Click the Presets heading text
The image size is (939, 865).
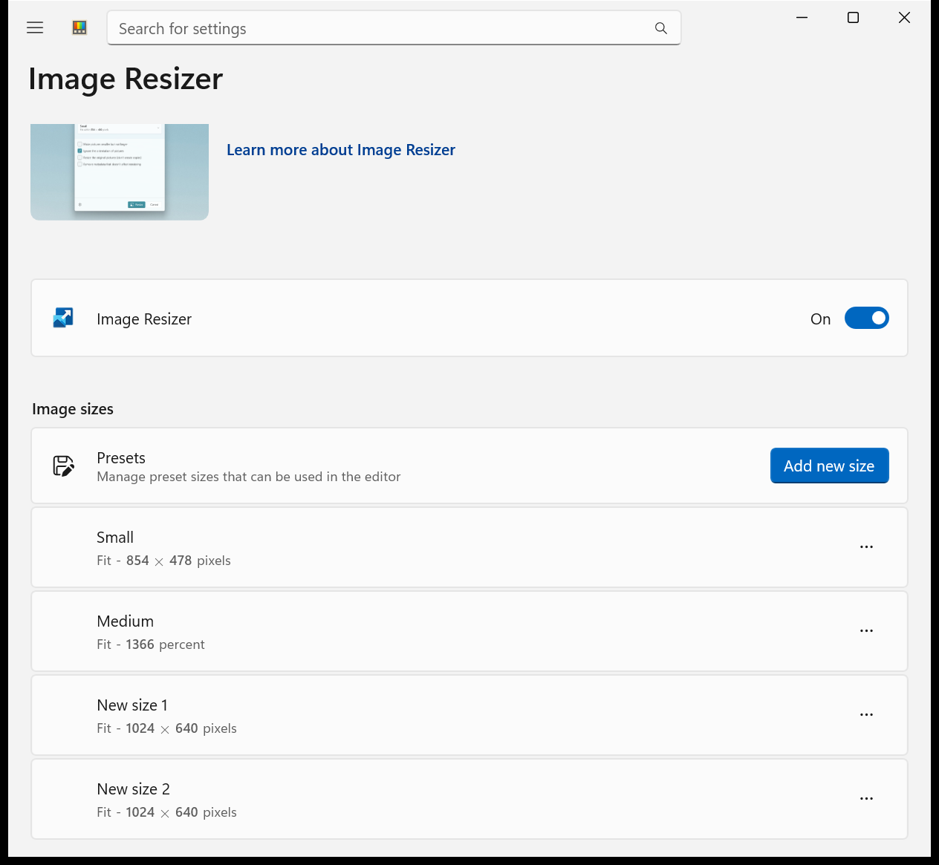click(121, 458)
